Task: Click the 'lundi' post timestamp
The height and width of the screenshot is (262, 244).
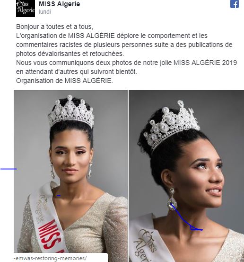Action: tap(45, 12)
